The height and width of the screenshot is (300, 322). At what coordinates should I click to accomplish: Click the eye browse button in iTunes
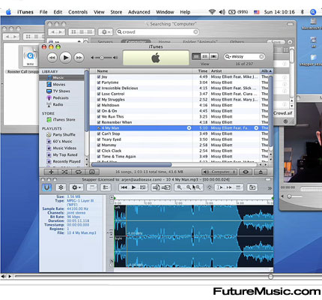(246, 172)
